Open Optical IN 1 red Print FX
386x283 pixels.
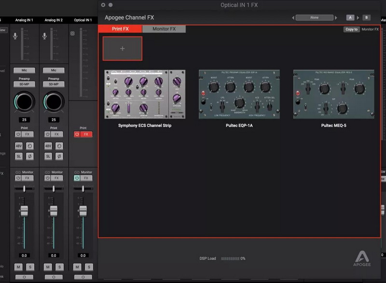click(x=86, y=134)
